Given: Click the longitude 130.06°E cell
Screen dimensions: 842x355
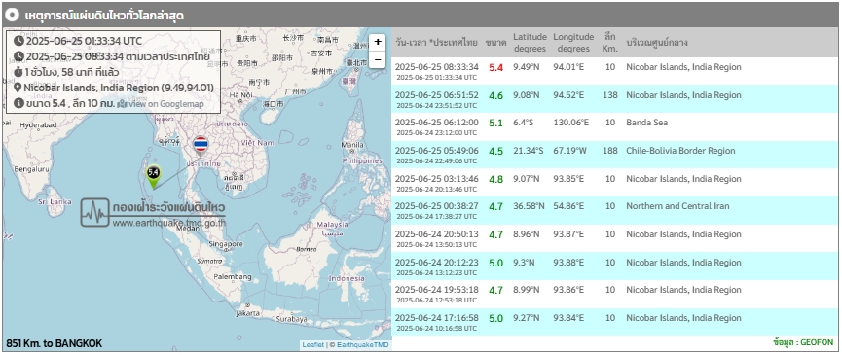Looking at the screenshot, I should pos(571,123).
